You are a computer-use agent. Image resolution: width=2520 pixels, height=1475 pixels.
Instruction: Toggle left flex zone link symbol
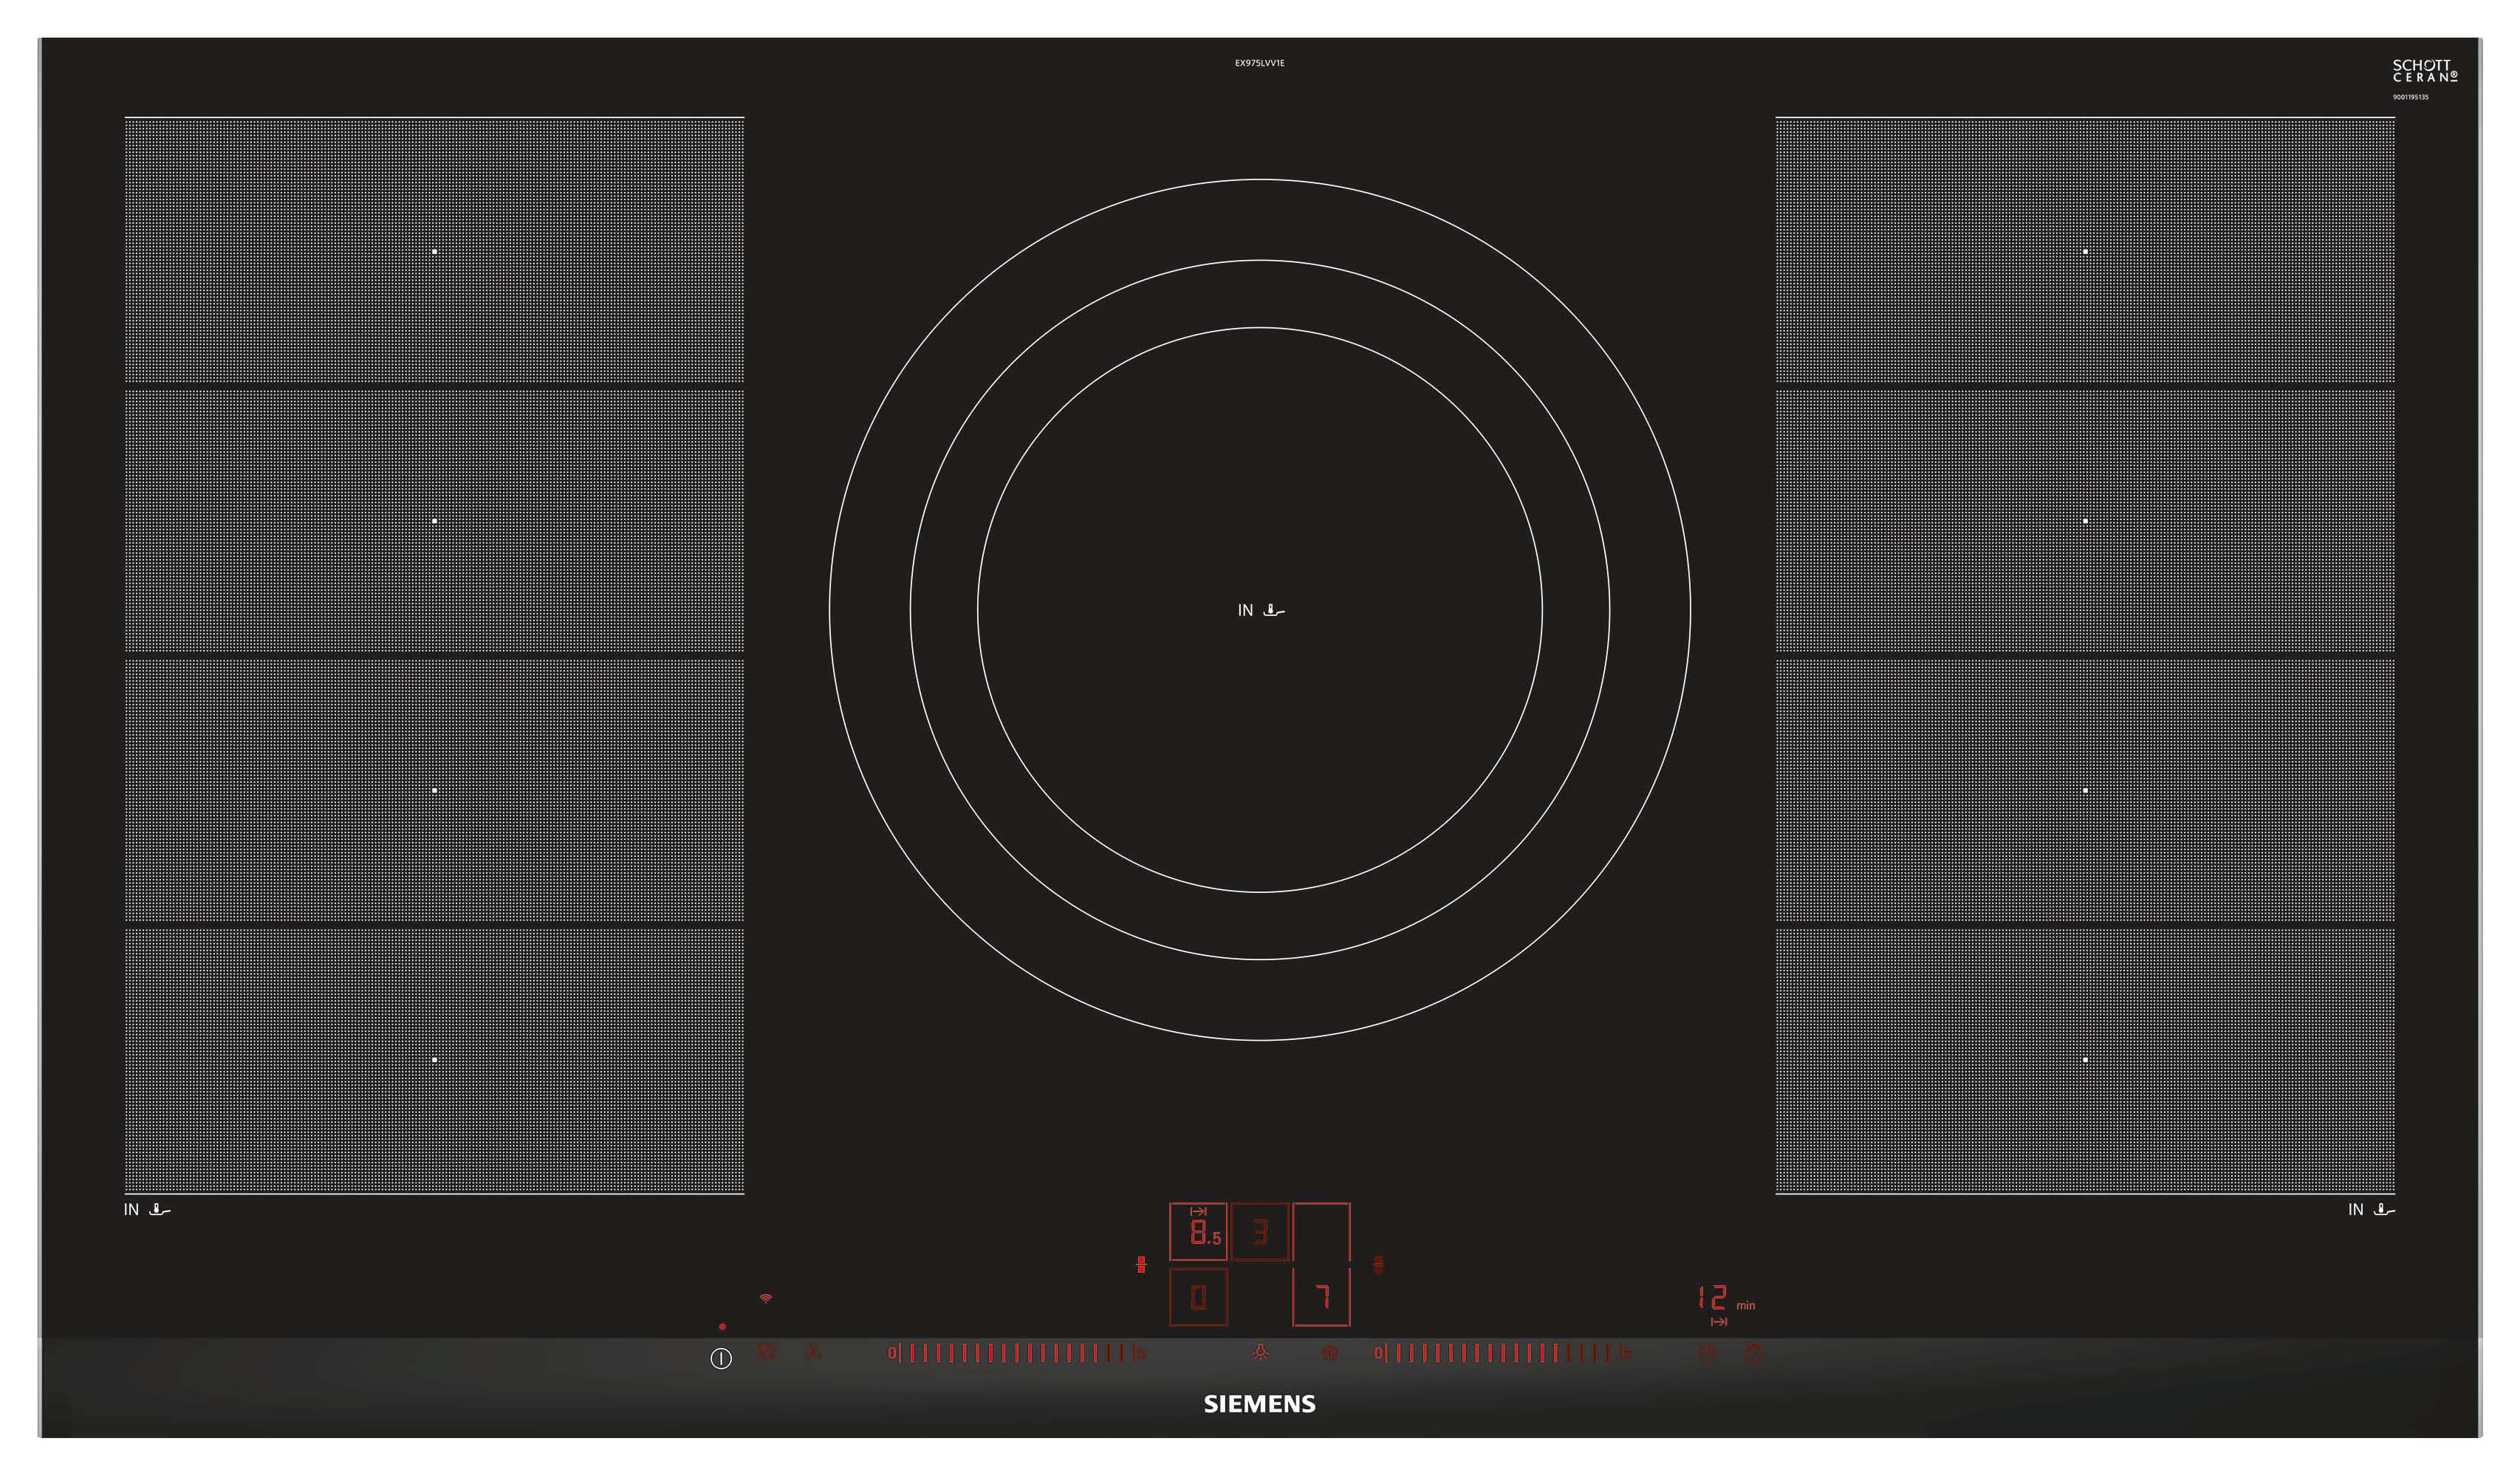coord(1141,1265)
